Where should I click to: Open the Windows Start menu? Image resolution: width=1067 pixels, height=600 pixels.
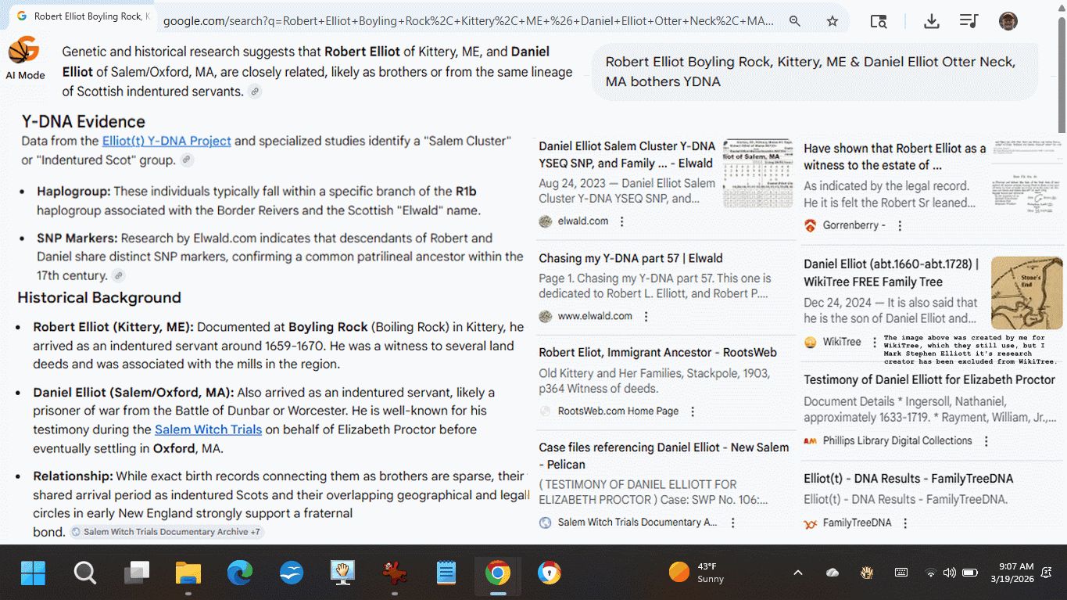(33, 573)
